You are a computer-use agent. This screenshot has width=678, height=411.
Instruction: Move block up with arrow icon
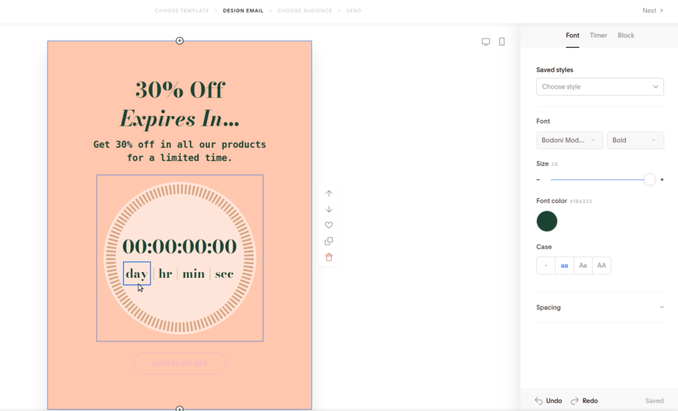[329, 193]
